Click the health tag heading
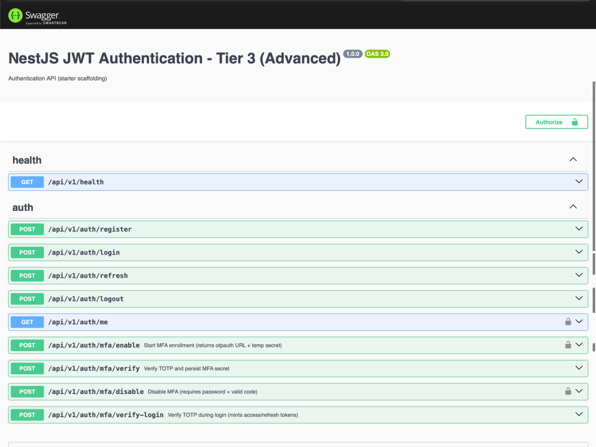This screenshot has width=596, height=447. pos(27,160)
